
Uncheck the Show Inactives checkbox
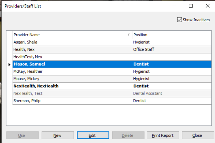(x=179, y=20)
